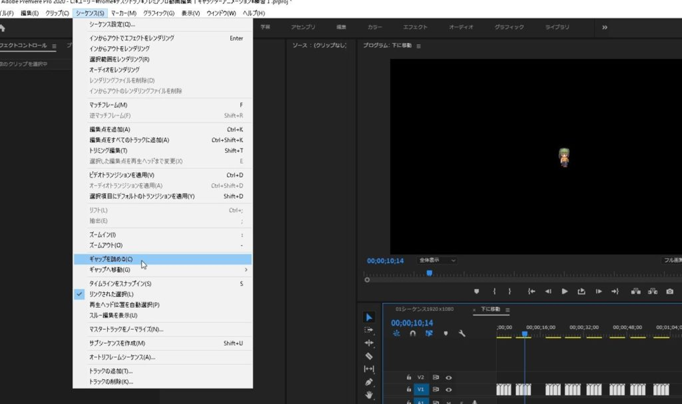Click the Program monitor scrub bar playhead
The width and height of the screenshot is (682, 404).
tap(429, 273)
